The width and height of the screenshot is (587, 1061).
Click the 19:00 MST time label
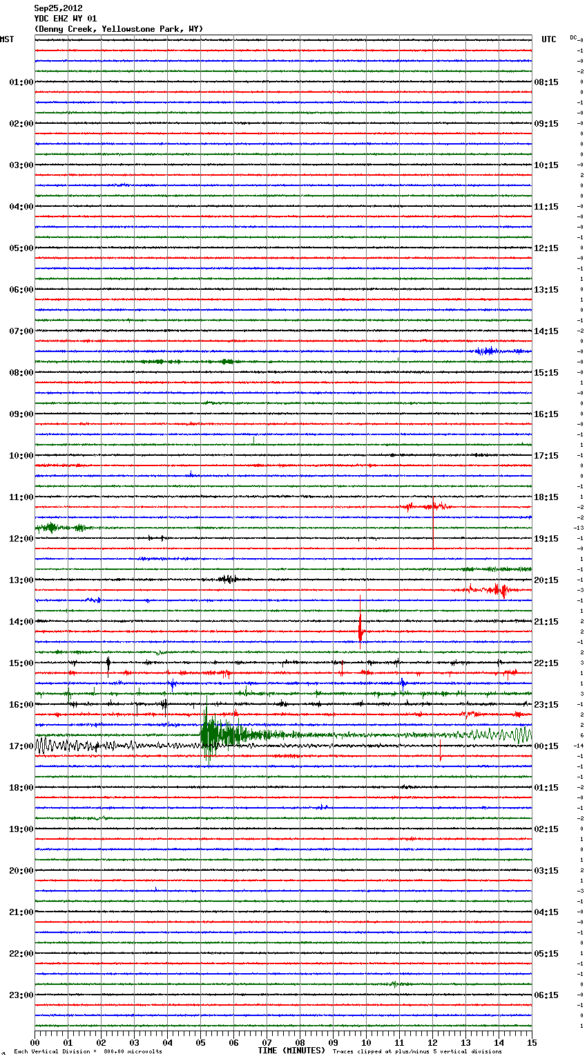tap(21, 829)
